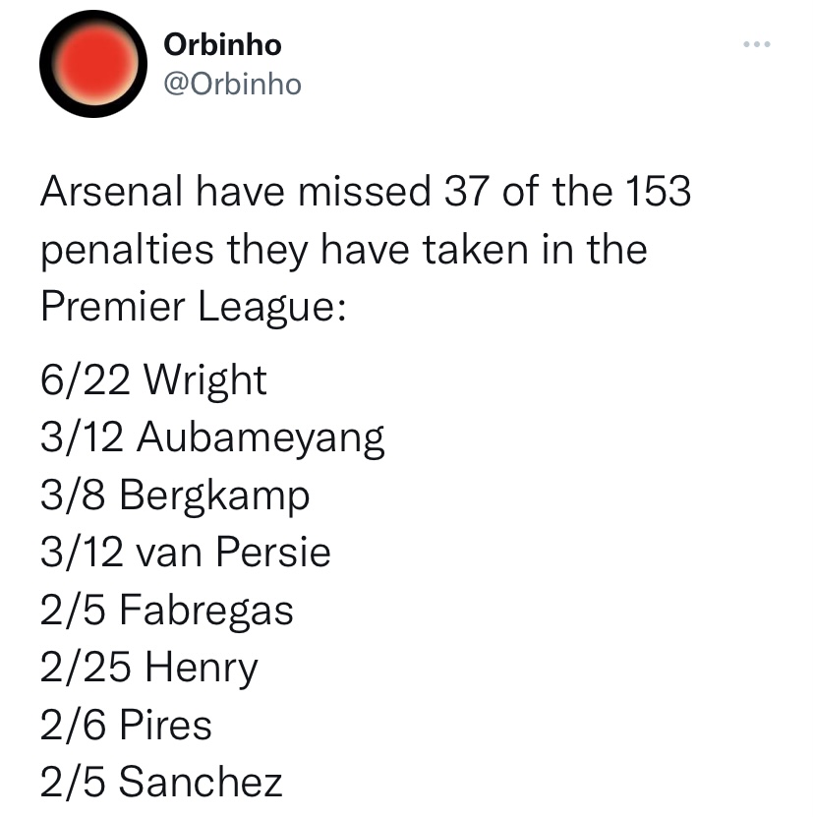This screenshot has width=813, height=817.
Task: Open the Orbinho display name profile link
Action: (221, 44)
